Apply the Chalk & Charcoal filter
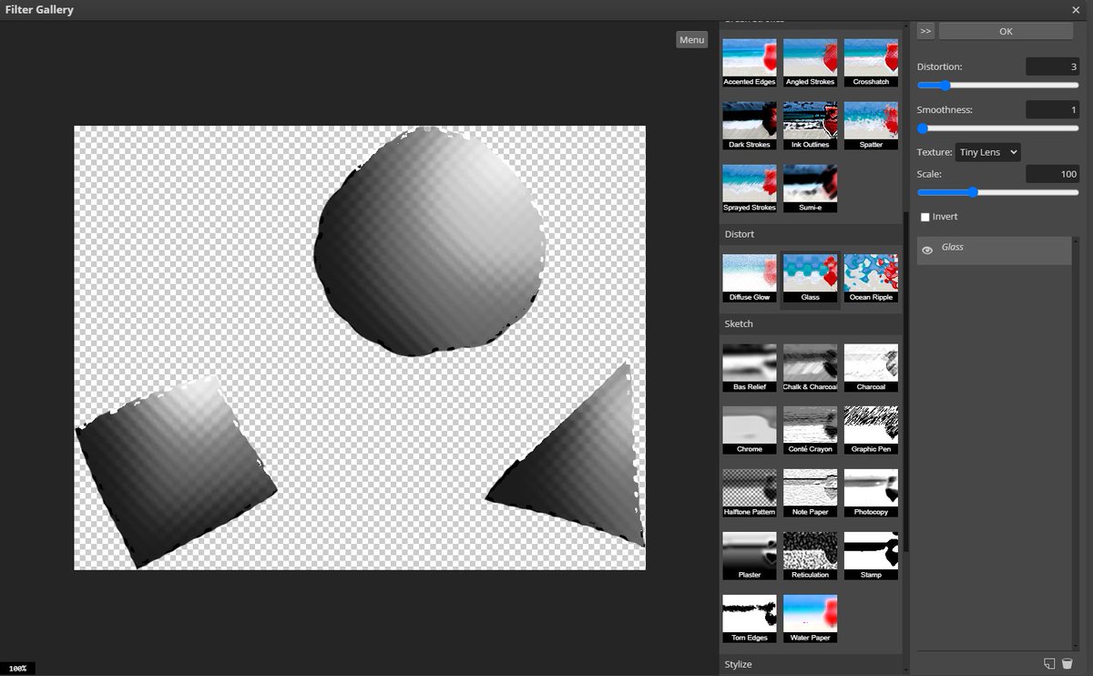The width and height of the screenshot is (1093, 676). click(810, 368)
